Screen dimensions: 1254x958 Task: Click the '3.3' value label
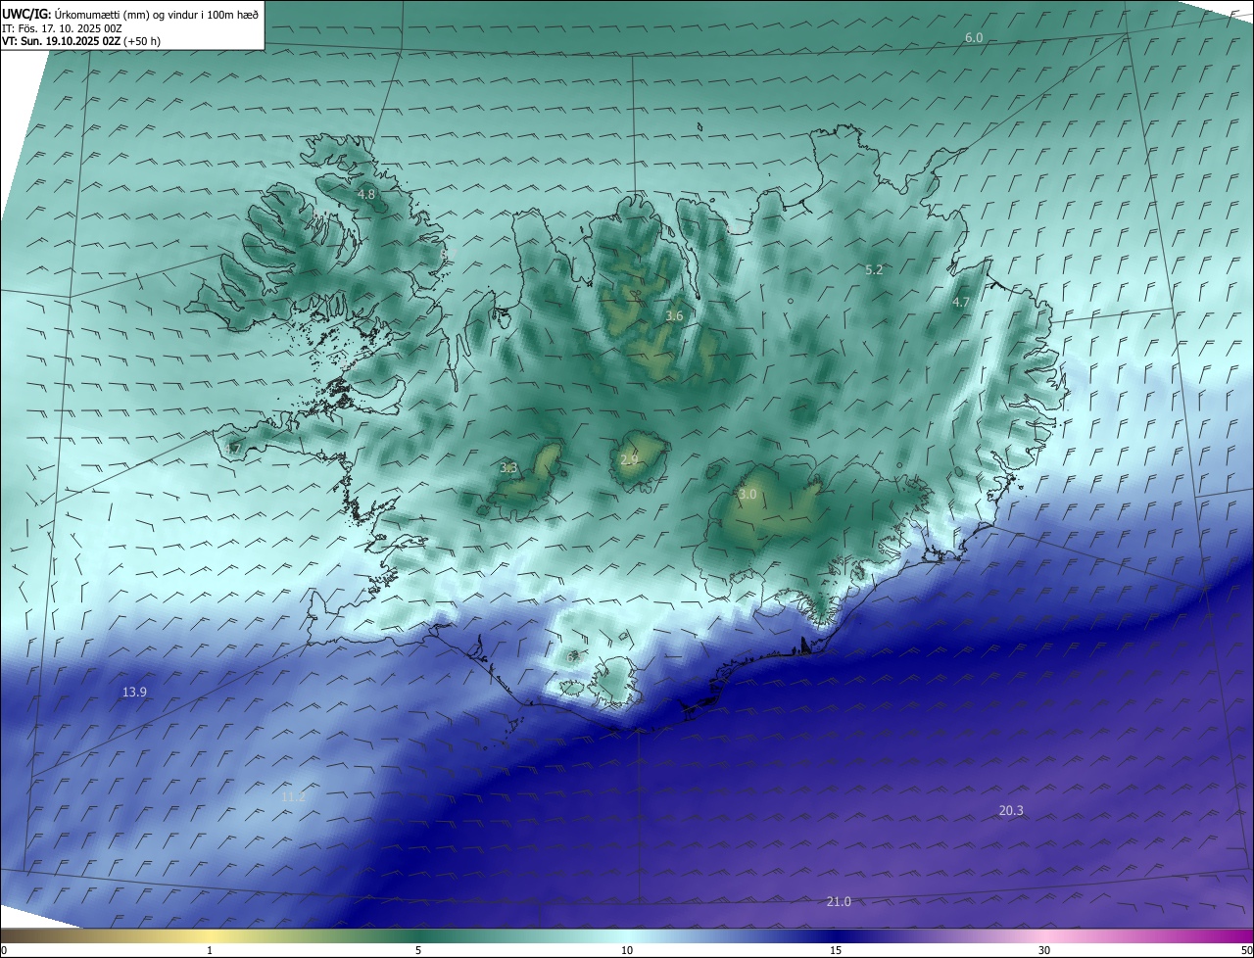click(508, 468)
